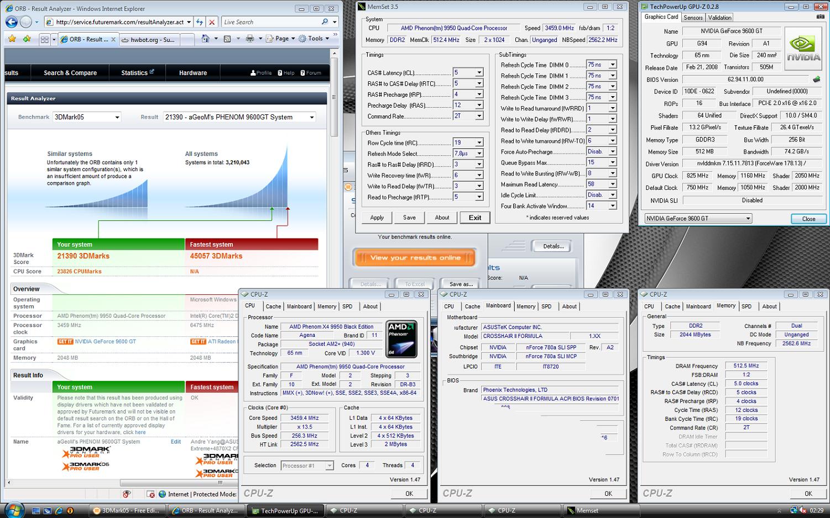
Task: Click Apply button in MemSet
Action: tap(377, 218)
